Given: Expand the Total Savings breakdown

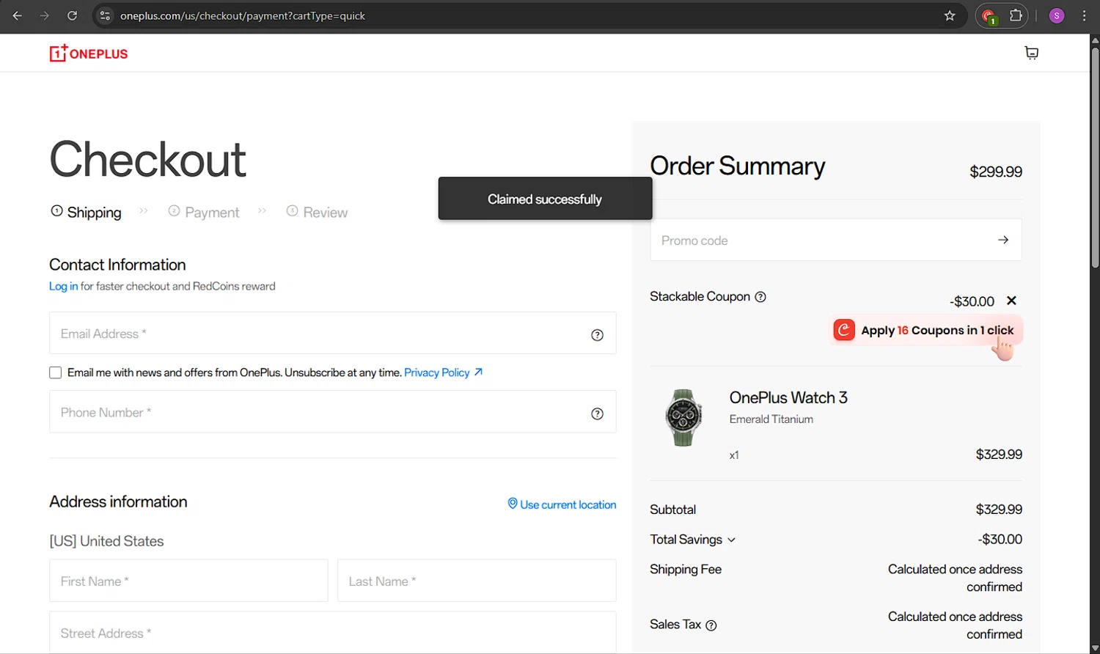Looking at the screenshot, I should [692, 540].
